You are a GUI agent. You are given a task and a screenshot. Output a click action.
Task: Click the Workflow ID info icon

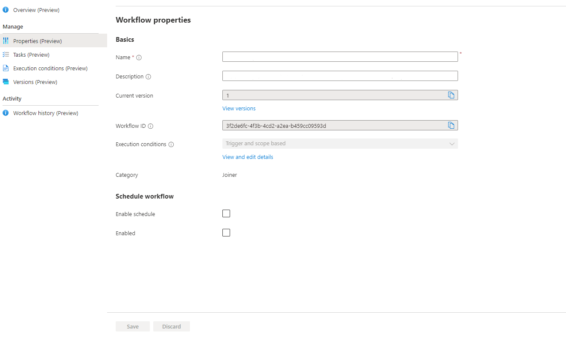point(150,126)
